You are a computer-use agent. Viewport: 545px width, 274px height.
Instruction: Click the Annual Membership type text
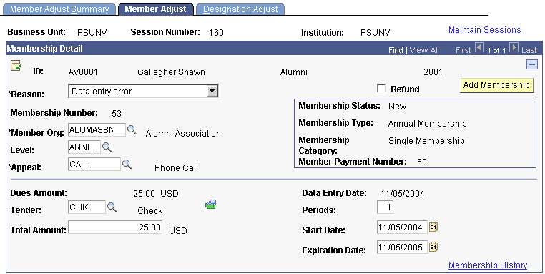coord(427,124)
